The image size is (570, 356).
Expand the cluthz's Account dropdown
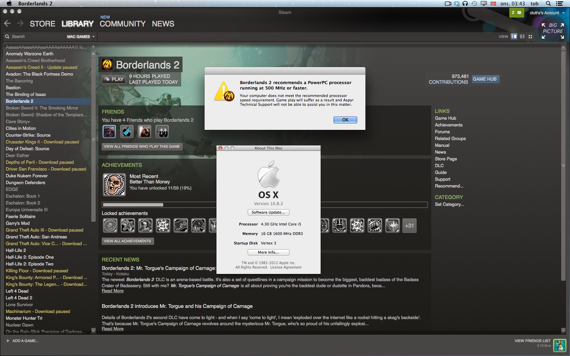pyautogui.click(x=547, y=13)
